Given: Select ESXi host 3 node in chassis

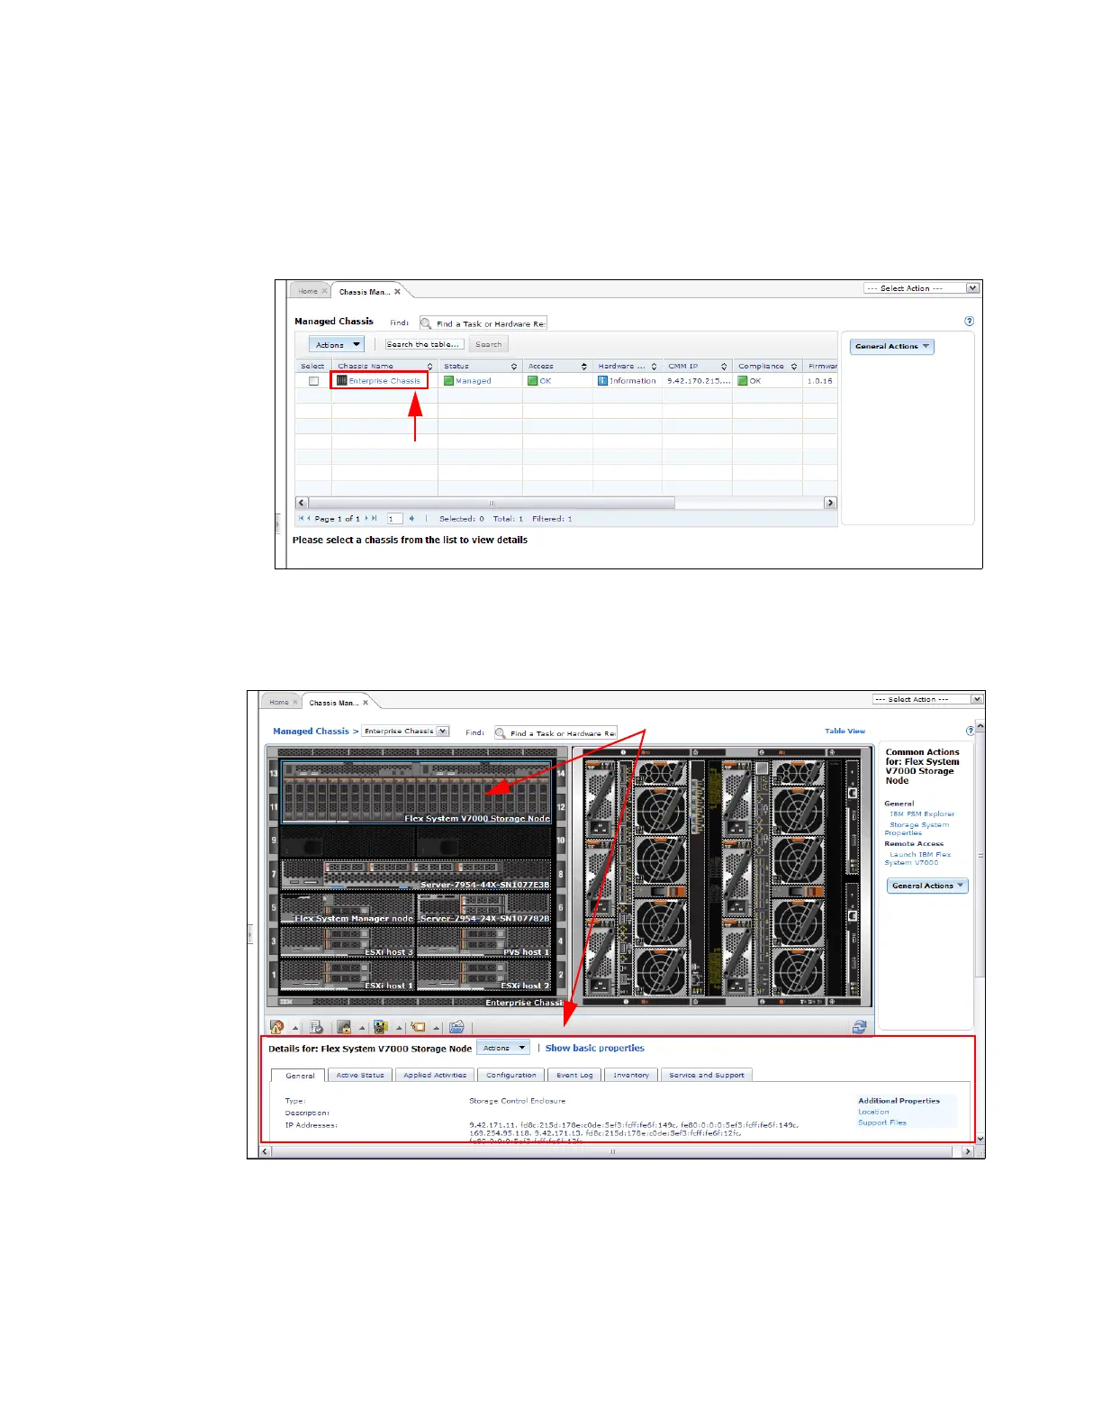Looking at the screenshot, I should click(348, 942).
